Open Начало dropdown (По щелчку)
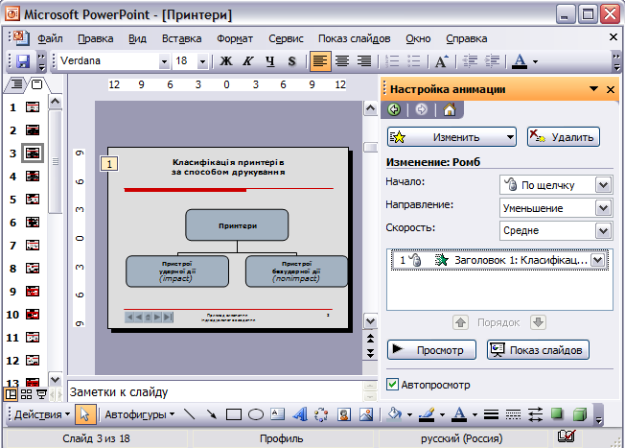This screenshot has height=448, width=625. 603,185
